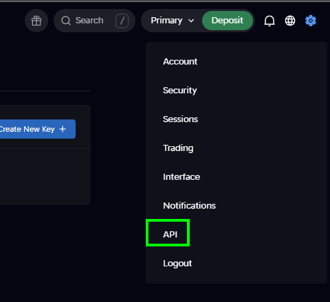Open the gift rewards icon

click(36, 21)
